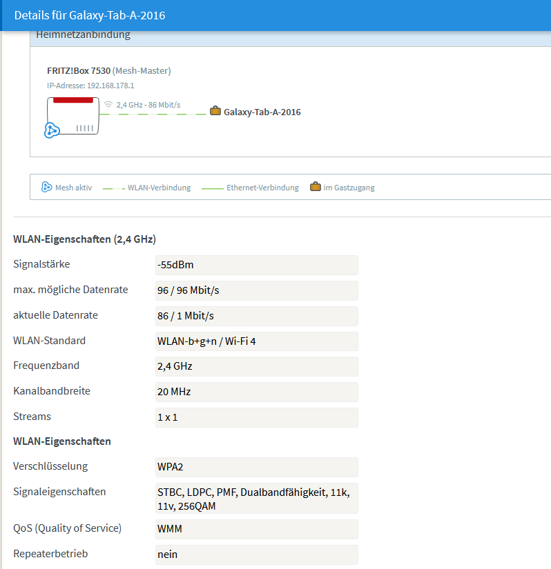Click the Mesh aktiv legend icon
551x569 pixels.
click(46, 187)
